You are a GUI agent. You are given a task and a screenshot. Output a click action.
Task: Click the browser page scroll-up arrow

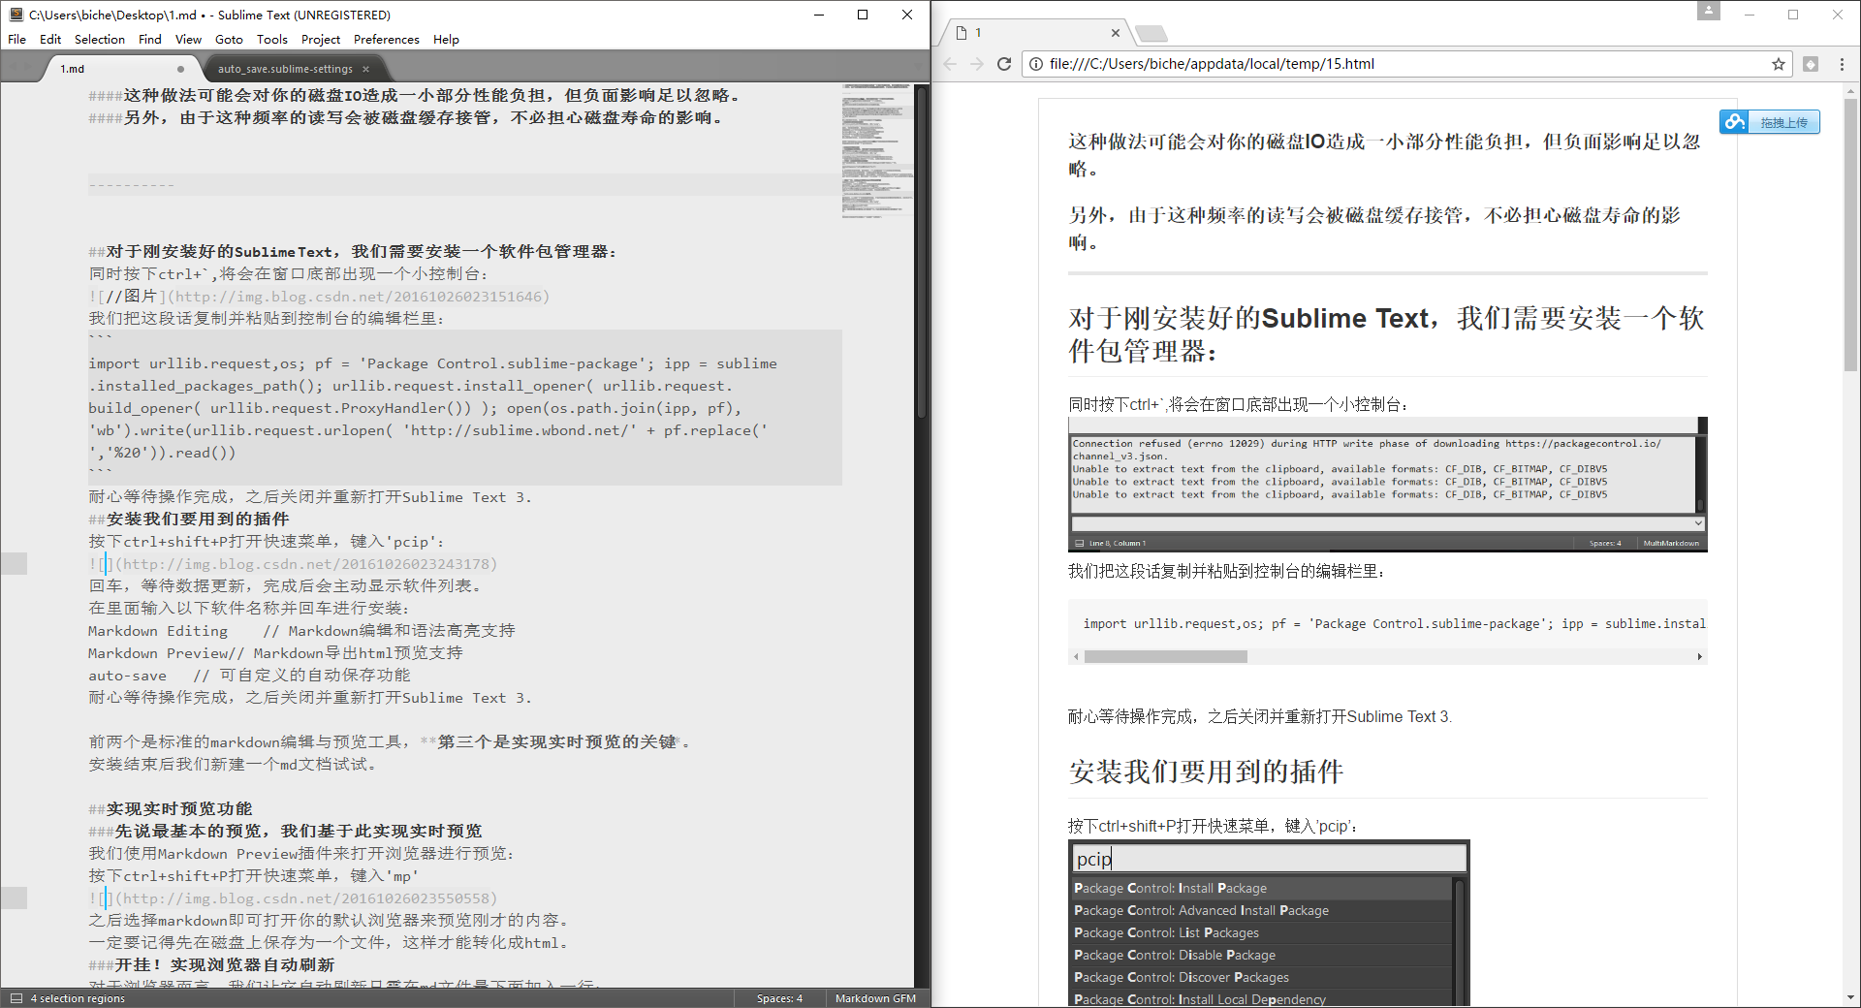point(1850,90)
